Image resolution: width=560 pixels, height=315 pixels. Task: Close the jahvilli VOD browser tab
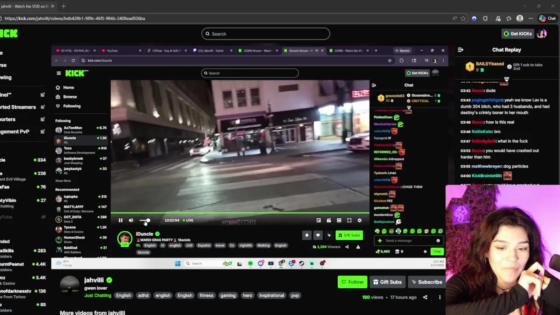pyautogui.click(x=52, y=6)
